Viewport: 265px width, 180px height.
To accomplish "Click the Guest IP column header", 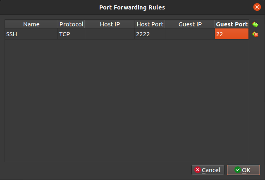I will [190, 24].
